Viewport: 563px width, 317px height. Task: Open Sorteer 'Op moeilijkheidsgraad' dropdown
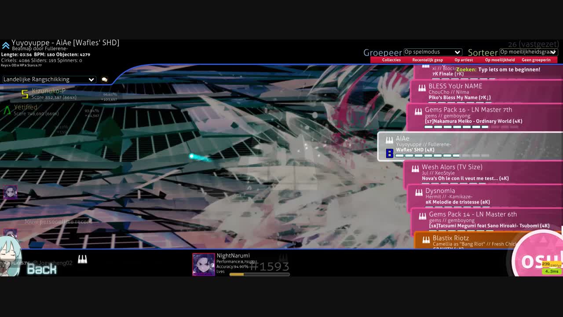(x=529, y=52)
